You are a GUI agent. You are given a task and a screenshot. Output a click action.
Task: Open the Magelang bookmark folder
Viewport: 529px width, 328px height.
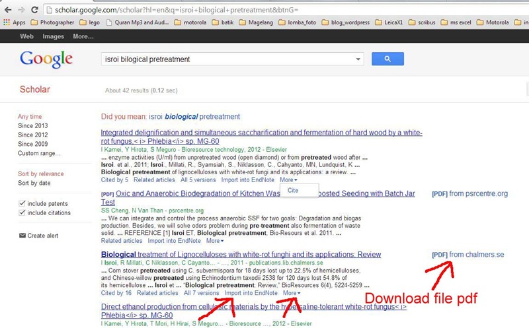point(256,22)
